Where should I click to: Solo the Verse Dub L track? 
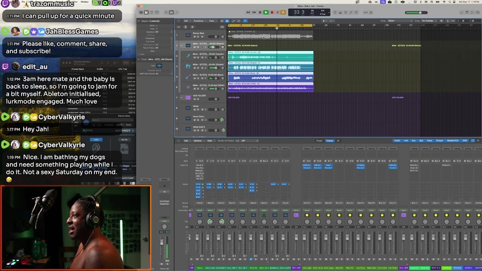tap(198, 120)
